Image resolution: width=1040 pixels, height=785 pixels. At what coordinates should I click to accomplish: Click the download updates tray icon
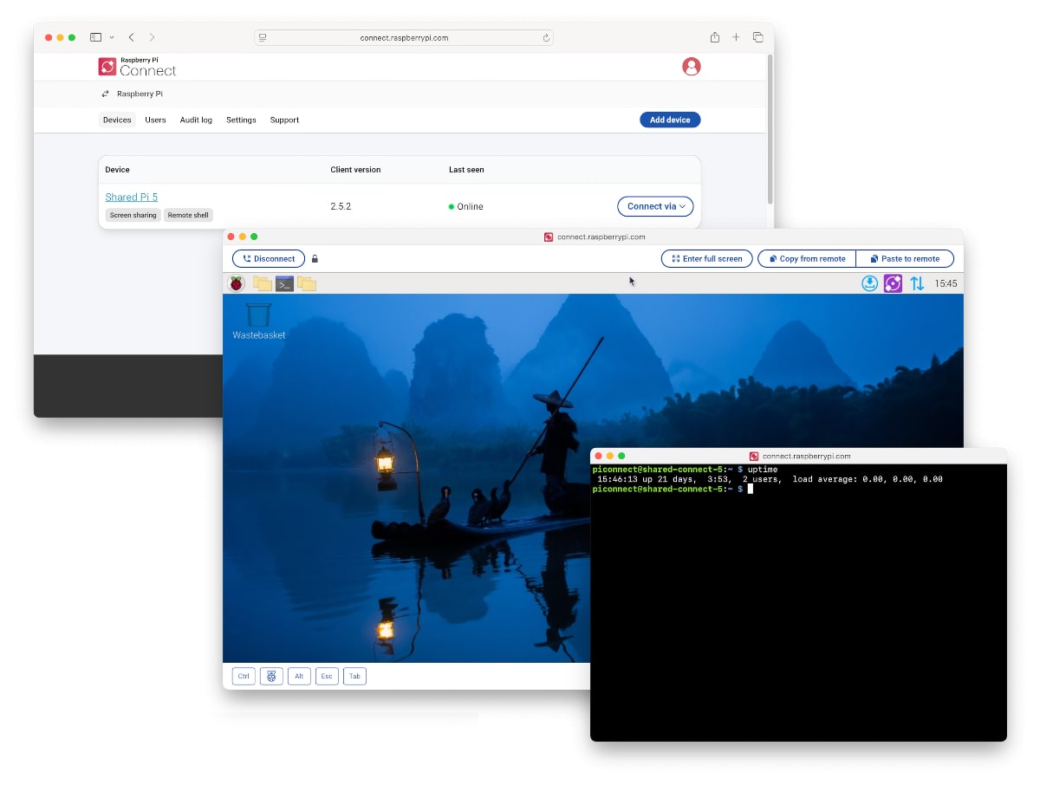(869, 283)
